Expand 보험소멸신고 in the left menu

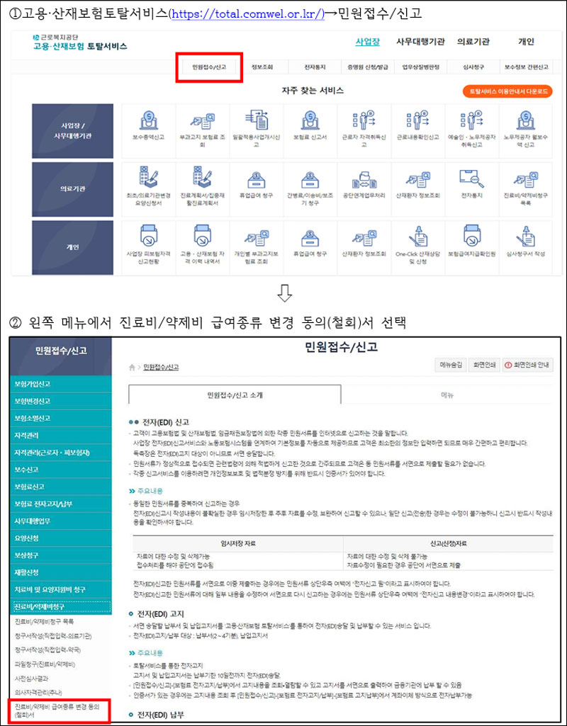click(61, 418)
